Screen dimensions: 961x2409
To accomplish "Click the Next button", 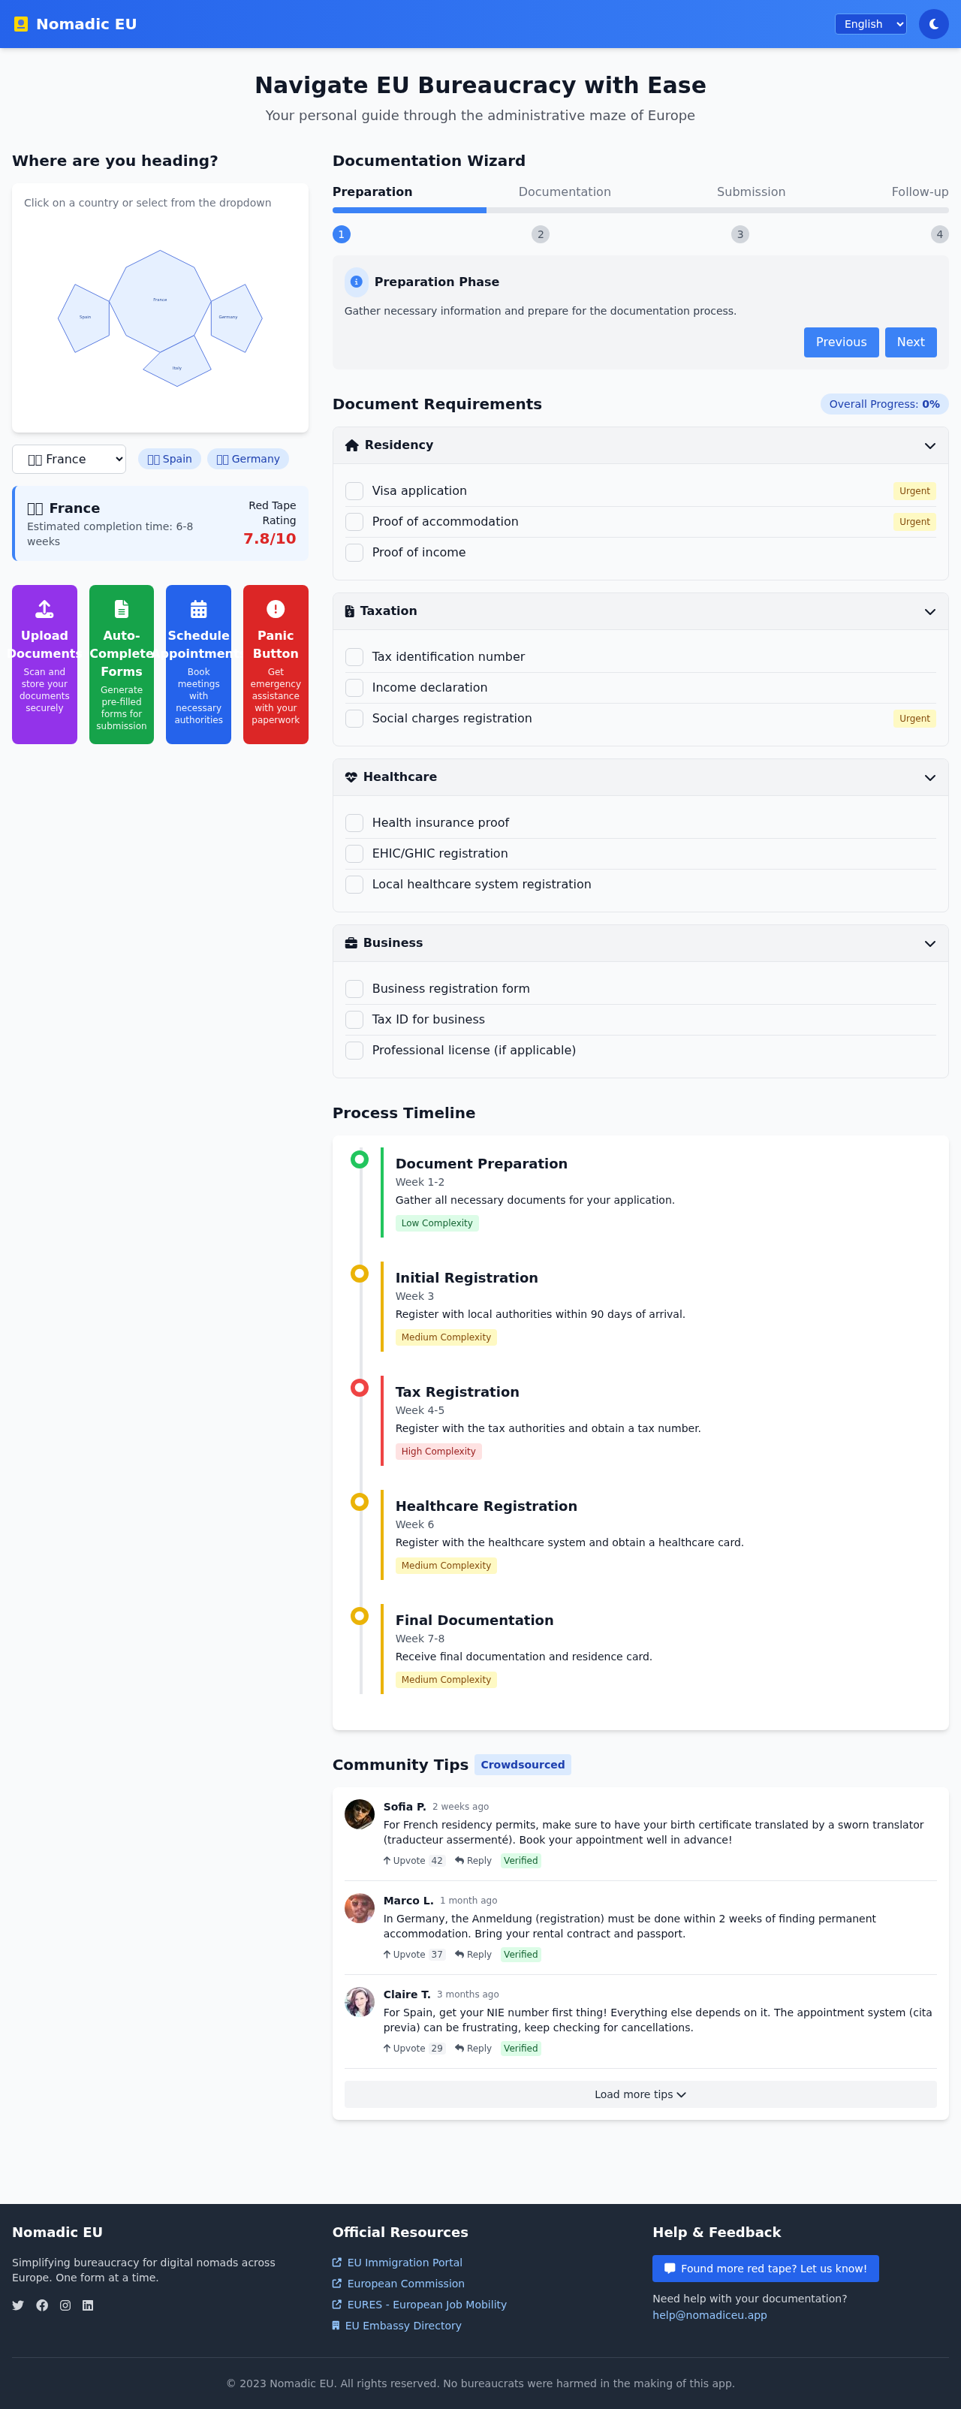I will [x=911, y=342].
